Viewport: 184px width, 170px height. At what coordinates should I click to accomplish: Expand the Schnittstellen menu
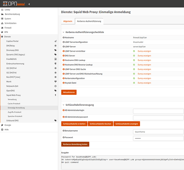tap(11, 23)
